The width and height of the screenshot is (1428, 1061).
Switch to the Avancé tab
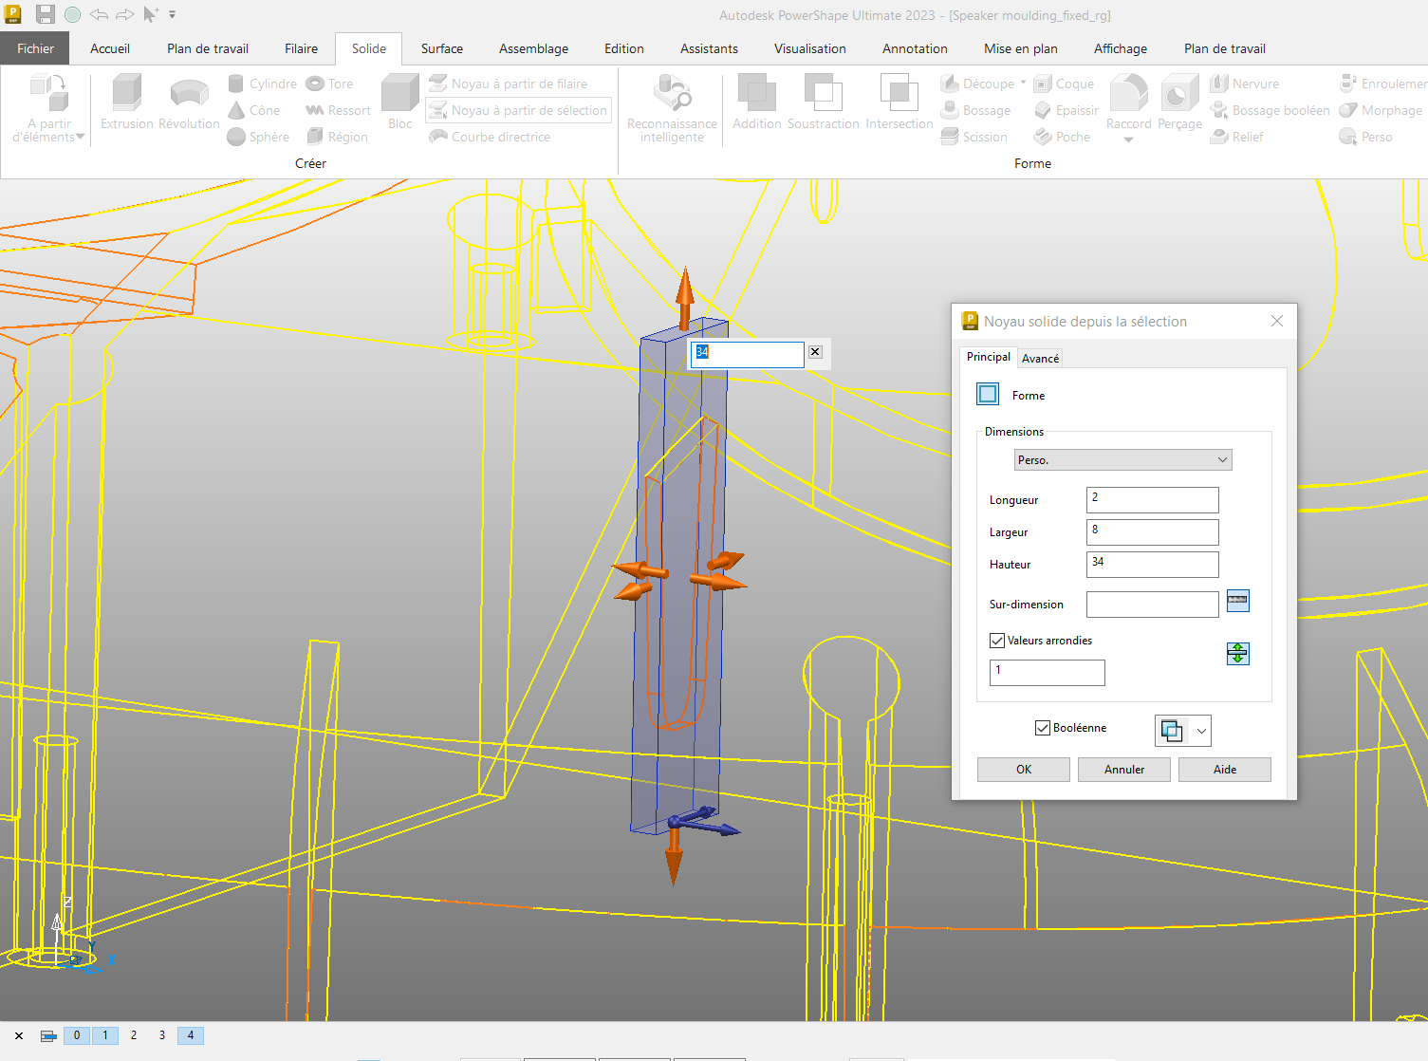pyautogui.click(x=1040, y=359)
